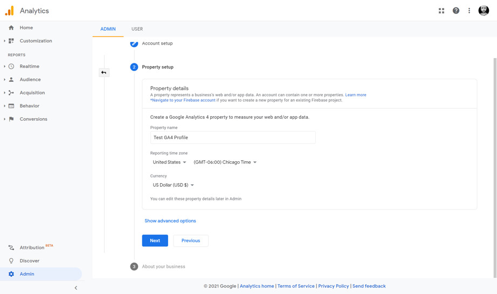Click the Property name text field

point(232,138)
